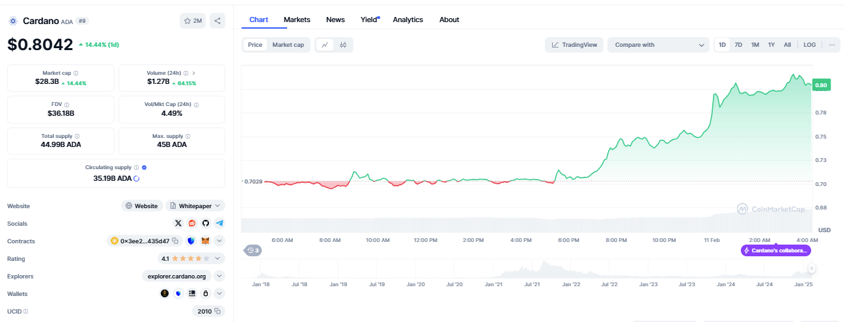Switch chart to candlestick view
This screenshot has width=845, height=322.
click(342, 45)
